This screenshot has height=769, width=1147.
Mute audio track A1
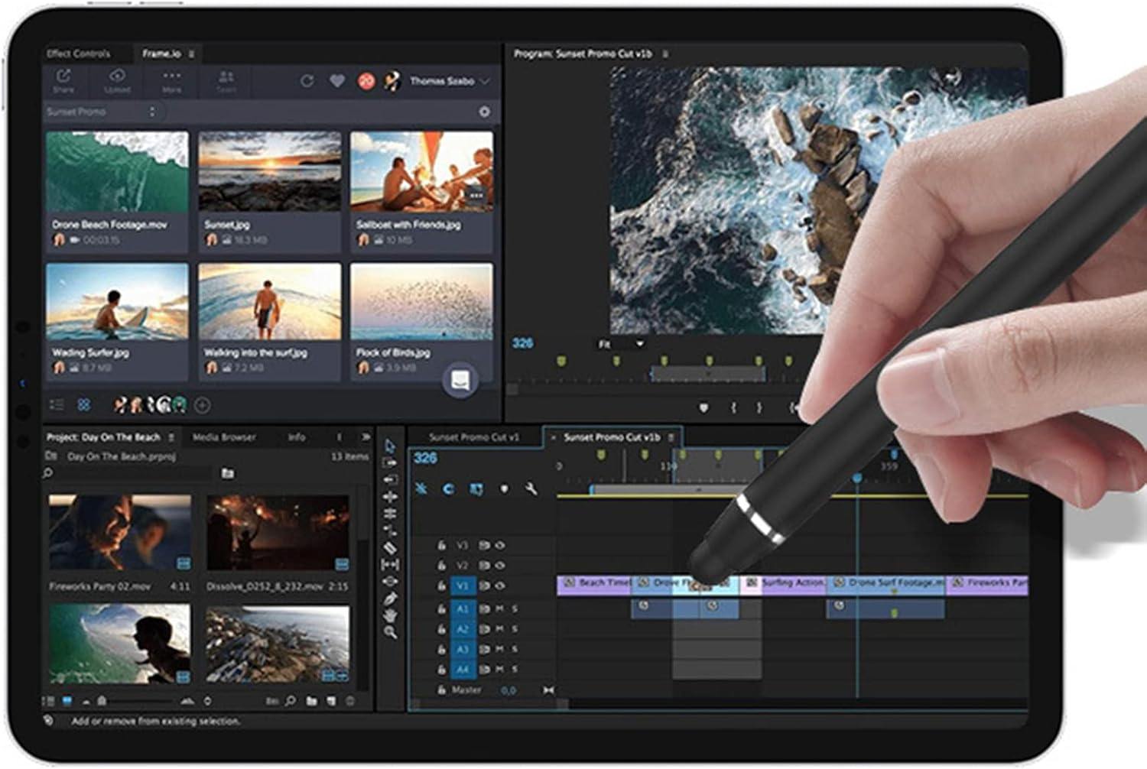pyautogui.click(x=499, y=608)
